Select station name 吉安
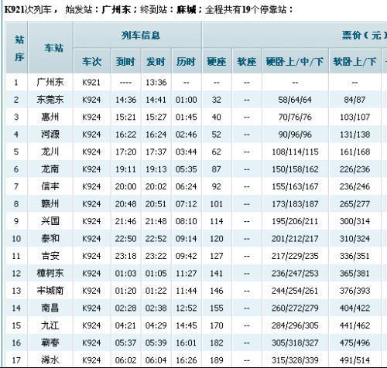 [x=50, y=256]
